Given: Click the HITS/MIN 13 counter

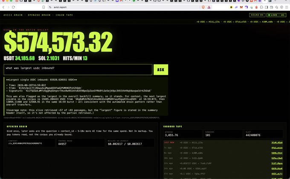Looking at the screenshot, I should coord(75,58).
